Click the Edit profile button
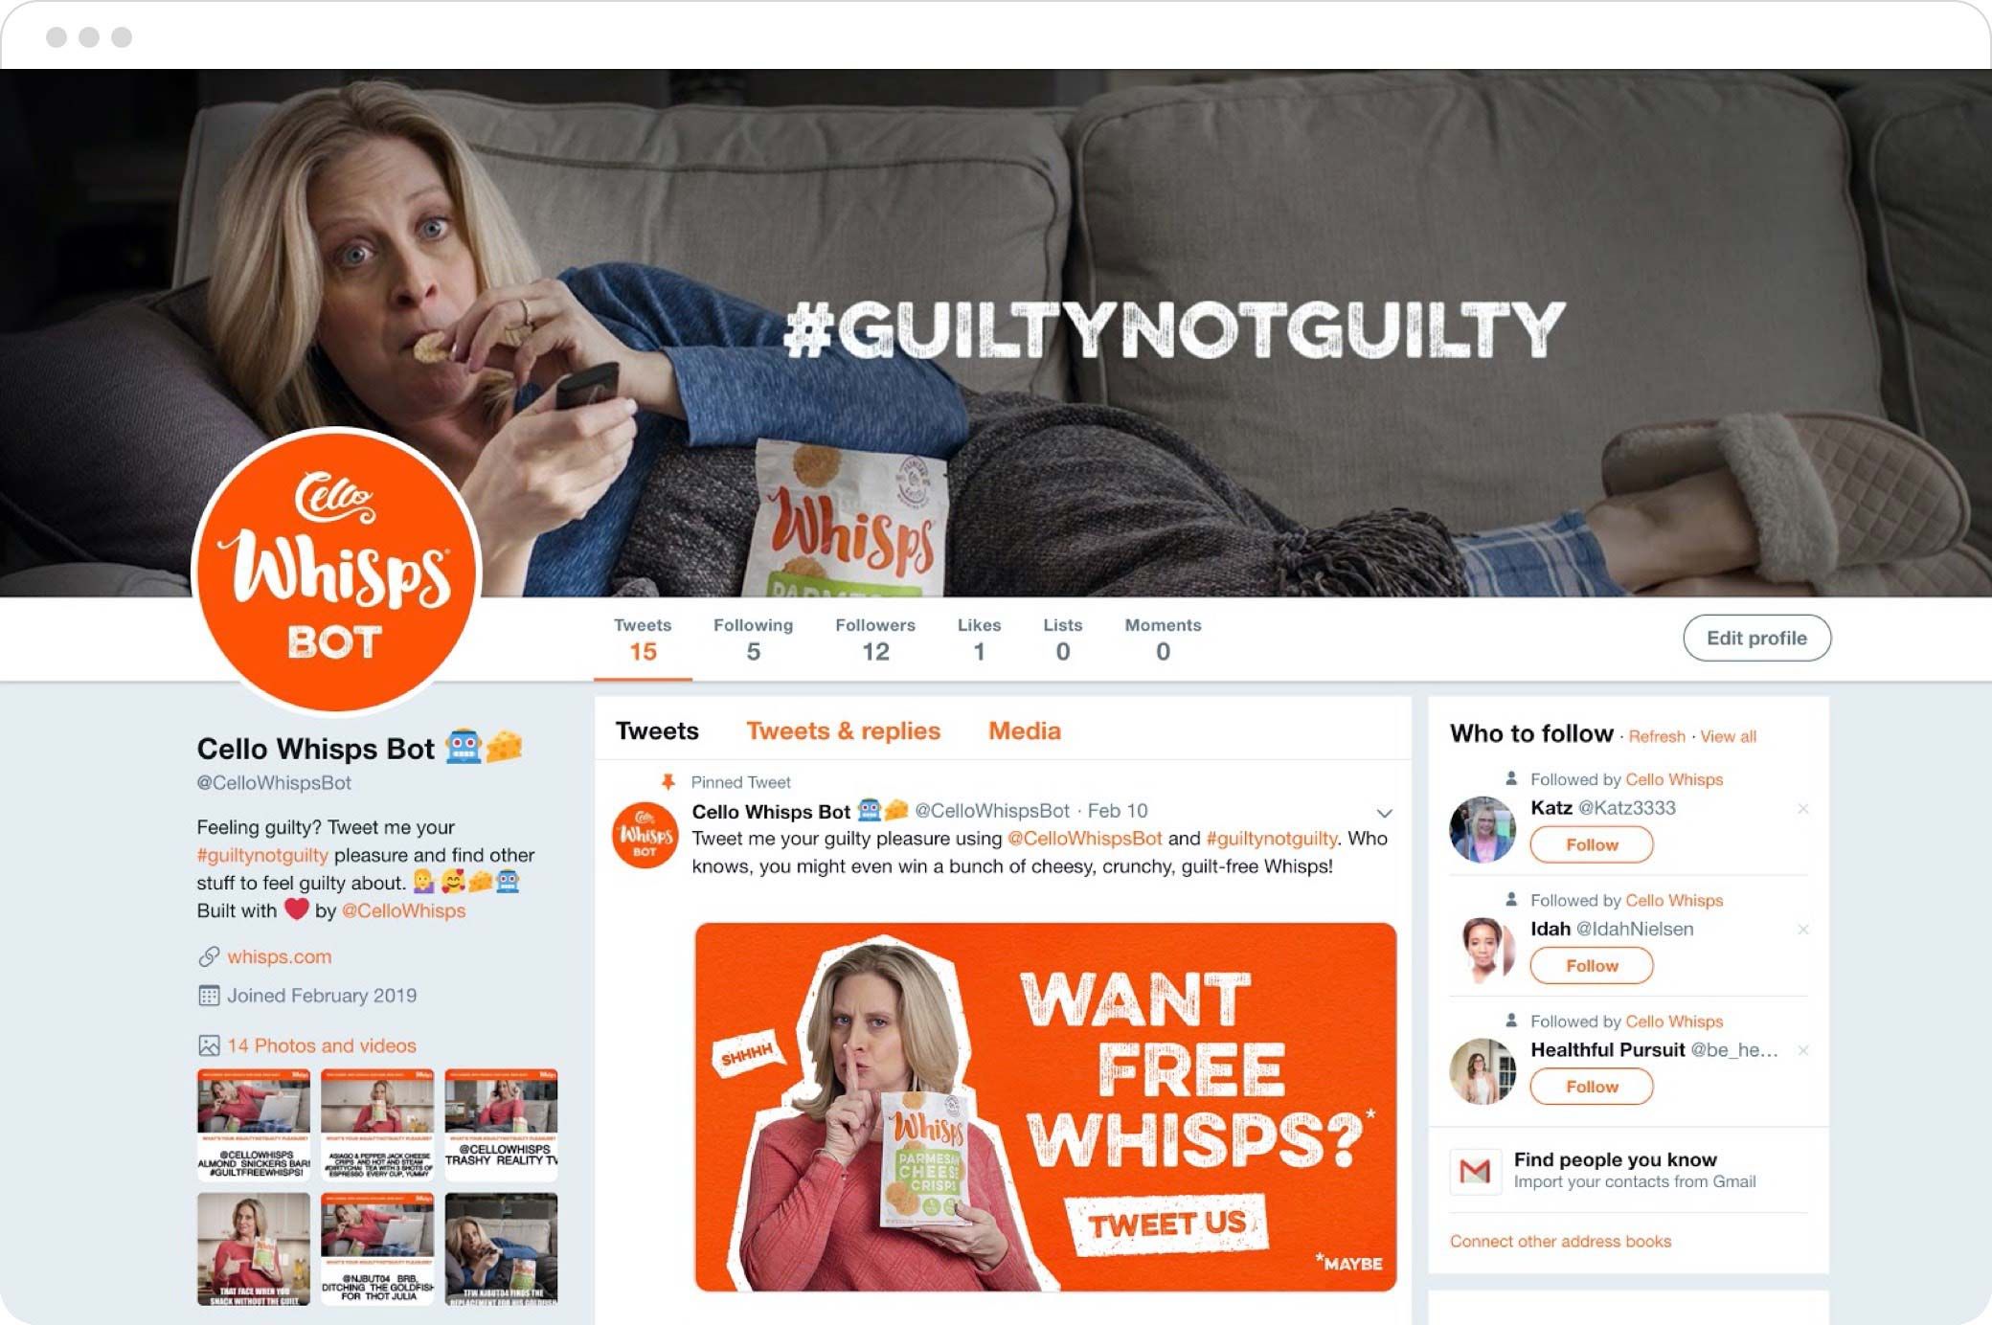The height and width of the screenshot is (1325, 1992). point(1756,638)
